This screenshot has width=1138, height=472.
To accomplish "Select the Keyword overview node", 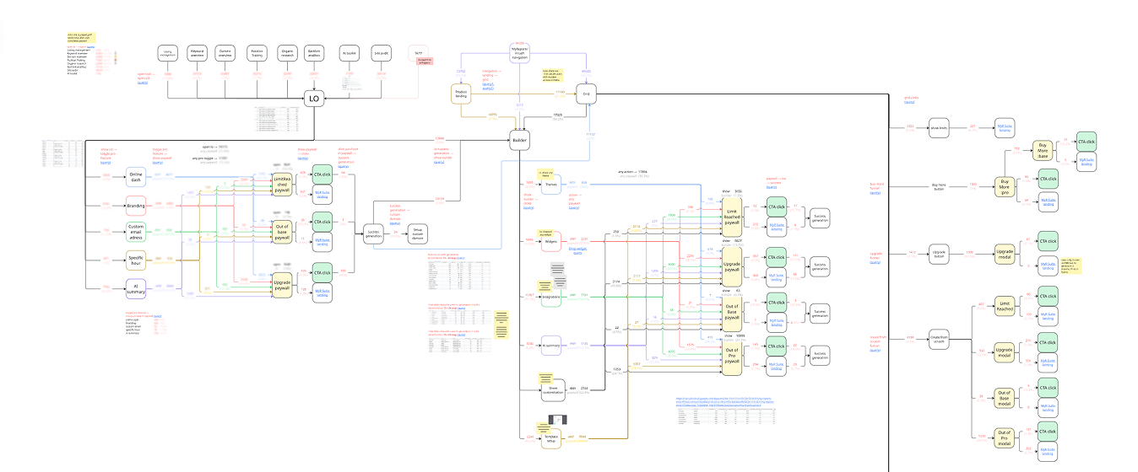I will pos(197,53).
